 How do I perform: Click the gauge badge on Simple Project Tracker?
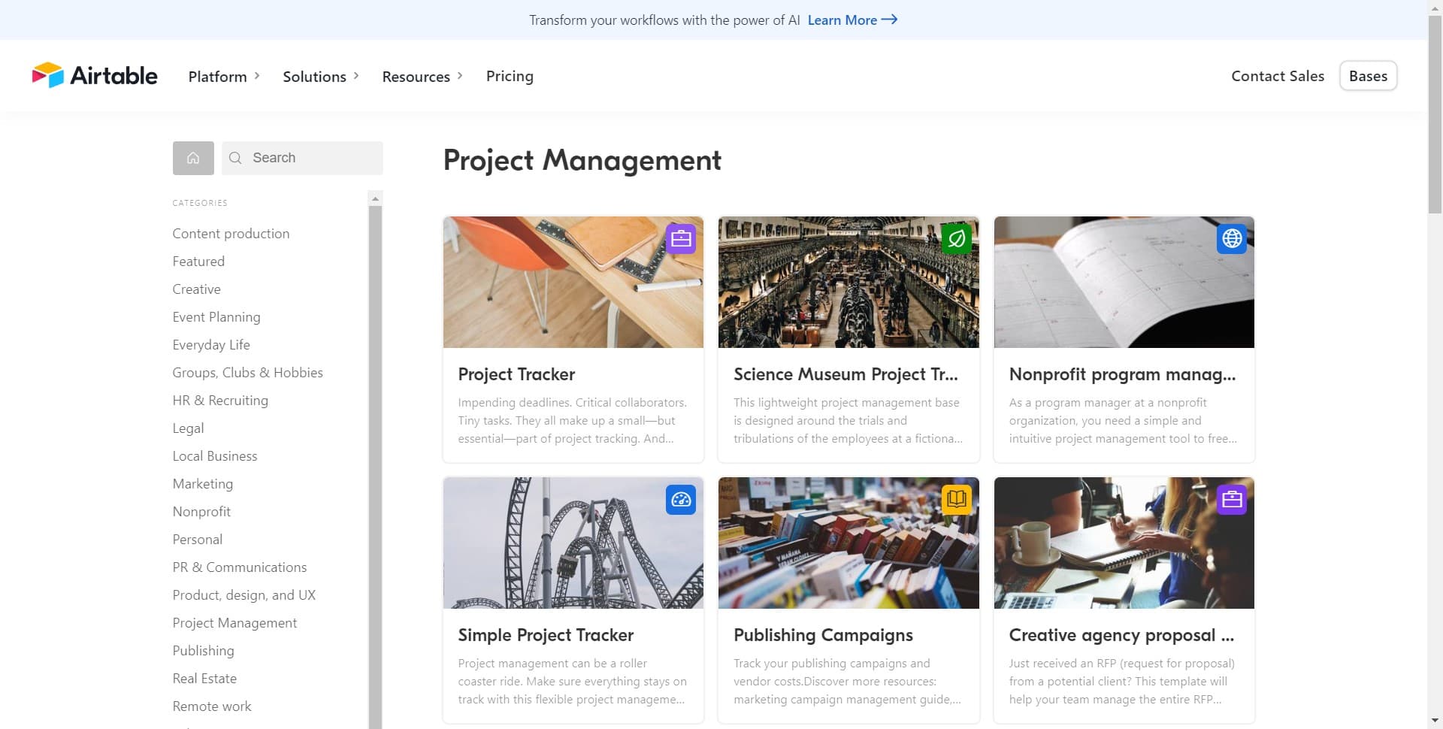[680, 499]
